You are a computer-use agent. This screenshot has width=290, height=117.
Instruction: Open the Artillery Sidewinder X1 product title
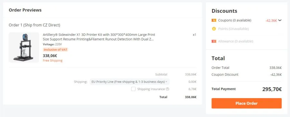pyautogui.click(x=99, y=37)
